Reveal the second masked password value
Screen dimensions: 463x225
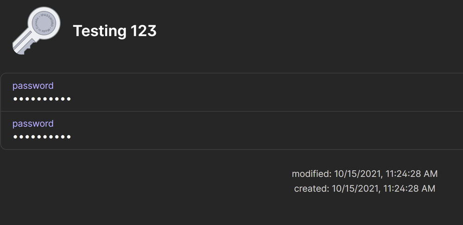click(x=42, y=137)
